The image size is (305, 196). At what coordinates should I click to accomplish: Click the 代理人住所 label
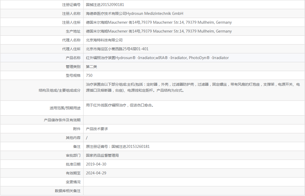pyautogui.click(x=71, y=49)
